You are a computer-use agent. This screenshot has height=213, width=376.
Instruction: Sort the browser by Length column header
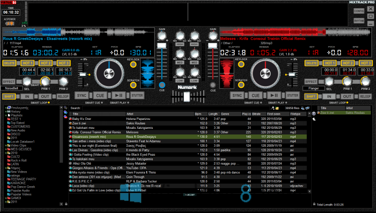click(213, 114)
